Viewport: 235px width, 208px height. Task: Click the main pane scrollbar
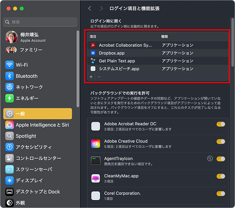(232, 42)
